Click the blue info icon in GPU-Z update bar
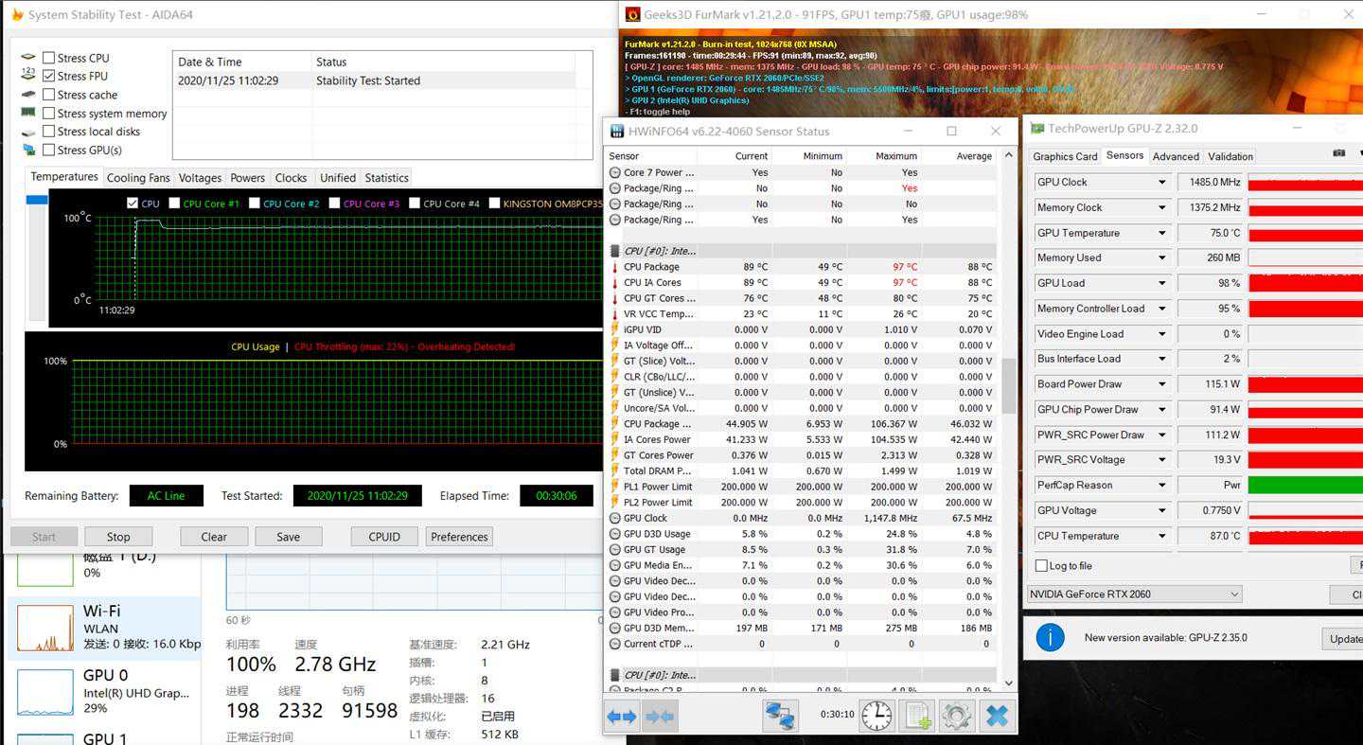 (1050, 638)
